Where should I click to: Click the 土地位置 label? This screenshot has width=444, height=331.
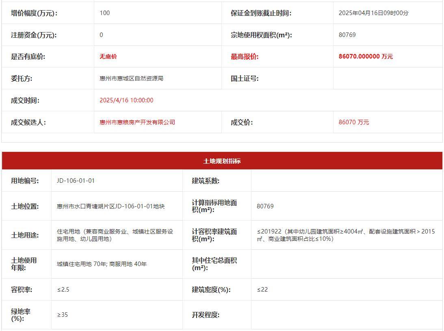pyautogui.click(x=25, y=206)
